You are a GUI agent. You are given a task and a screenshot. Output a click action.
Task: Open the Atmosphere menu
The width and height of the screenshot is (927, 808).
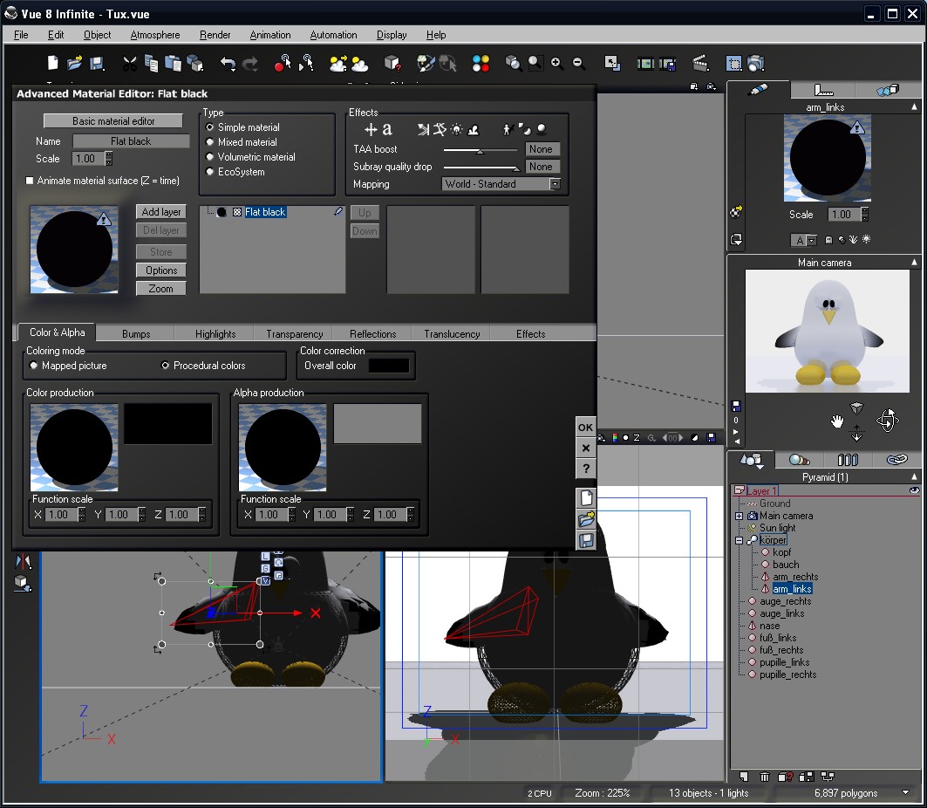point(154,35)
